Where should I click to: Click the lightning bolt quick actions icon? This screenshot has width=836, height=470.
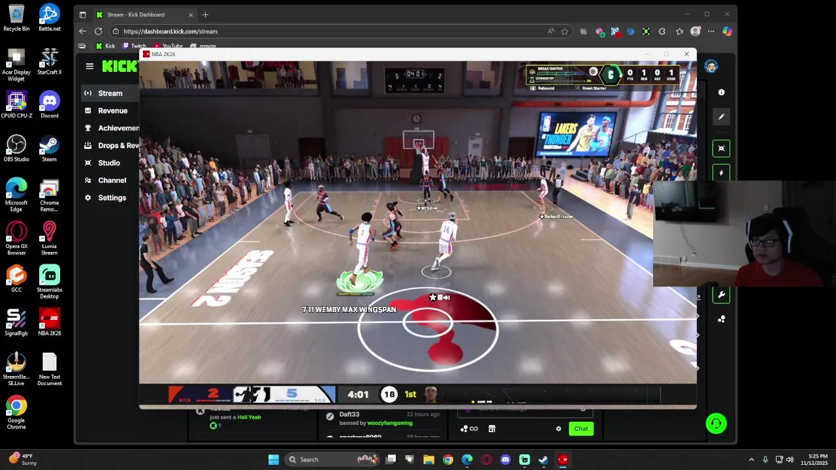point(721,173)
